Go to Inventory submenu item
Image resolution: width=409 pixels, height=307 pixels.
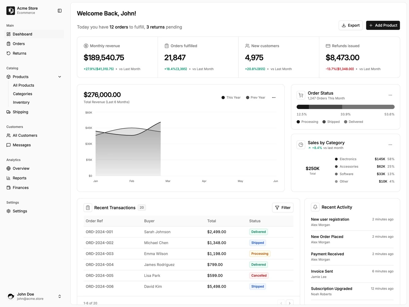21,103
